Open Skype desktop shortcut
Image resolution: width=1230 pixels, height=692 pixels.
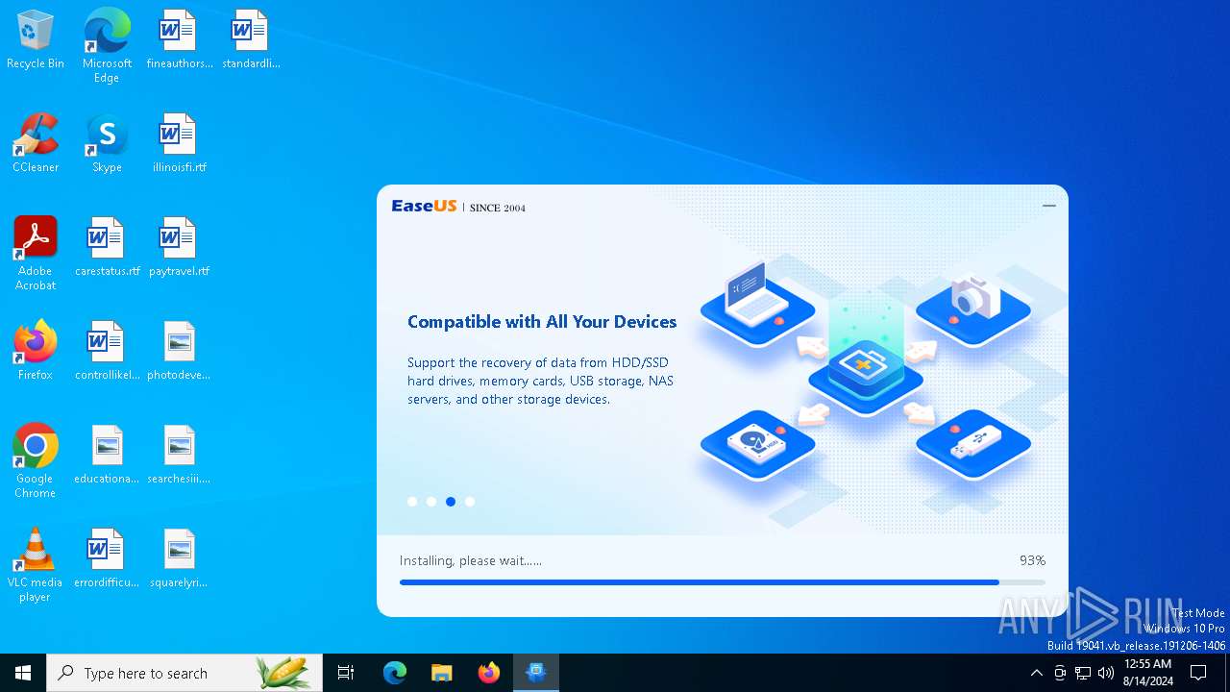[x=107, y=144]
